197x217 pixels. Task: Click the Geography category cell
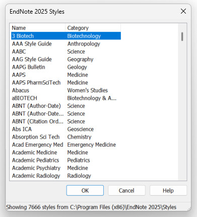coord(80,59)
